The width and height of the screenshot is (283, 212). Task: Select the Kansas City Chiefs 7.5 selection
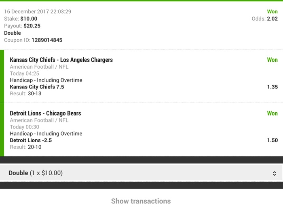click(x=37, y=87)
